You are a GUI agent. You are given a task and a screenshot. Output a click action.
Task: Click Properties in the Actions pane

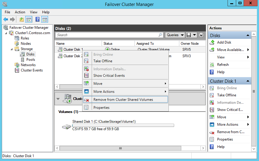pos(225,139)
